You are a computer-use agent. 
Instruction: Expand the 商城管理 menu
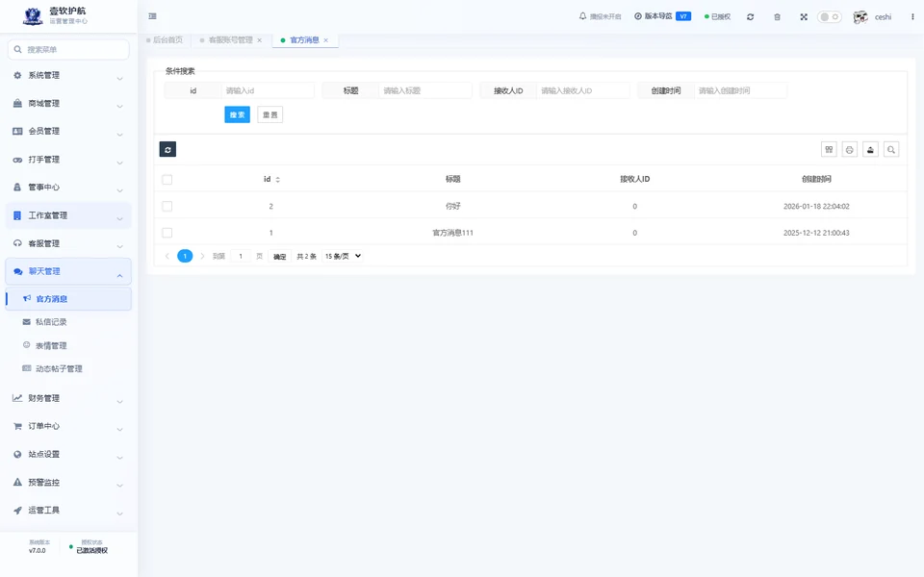tap(68, 104)
